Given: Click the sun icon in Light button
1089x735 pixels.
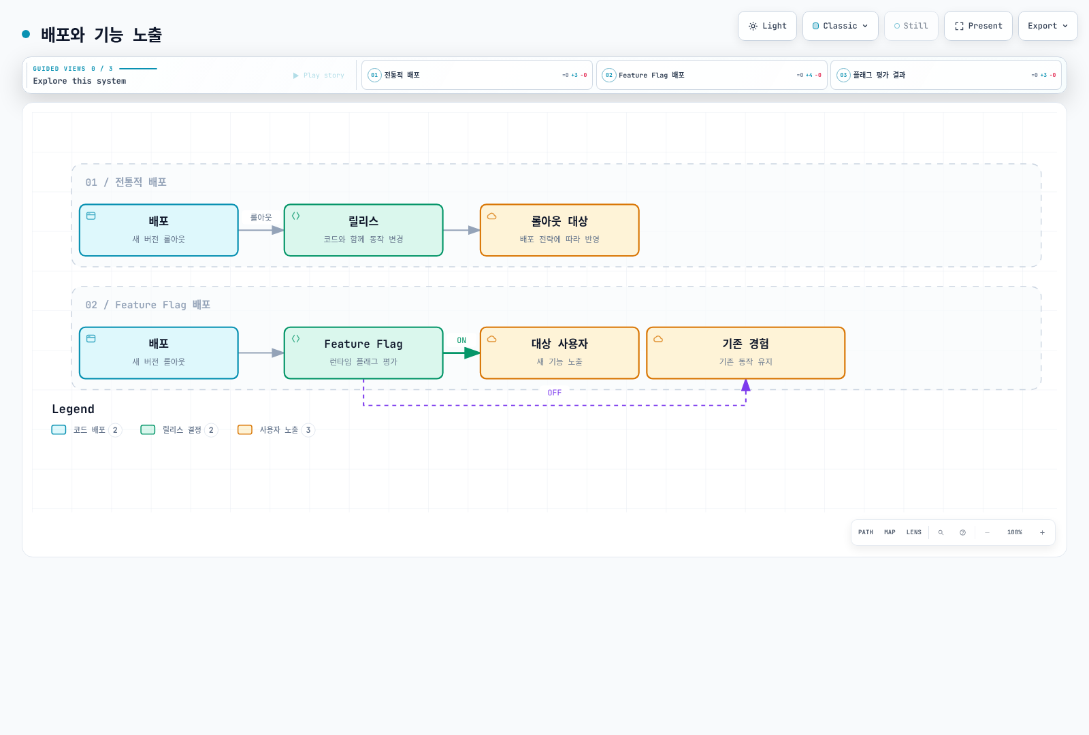Looking at the screenshot, I should pyautogui.click(x=753, y=26).
